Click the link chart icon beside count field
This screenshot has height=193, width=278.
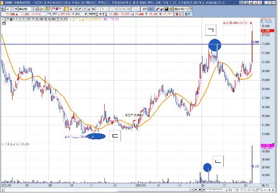pyautogui.click(x=158, y=9)
